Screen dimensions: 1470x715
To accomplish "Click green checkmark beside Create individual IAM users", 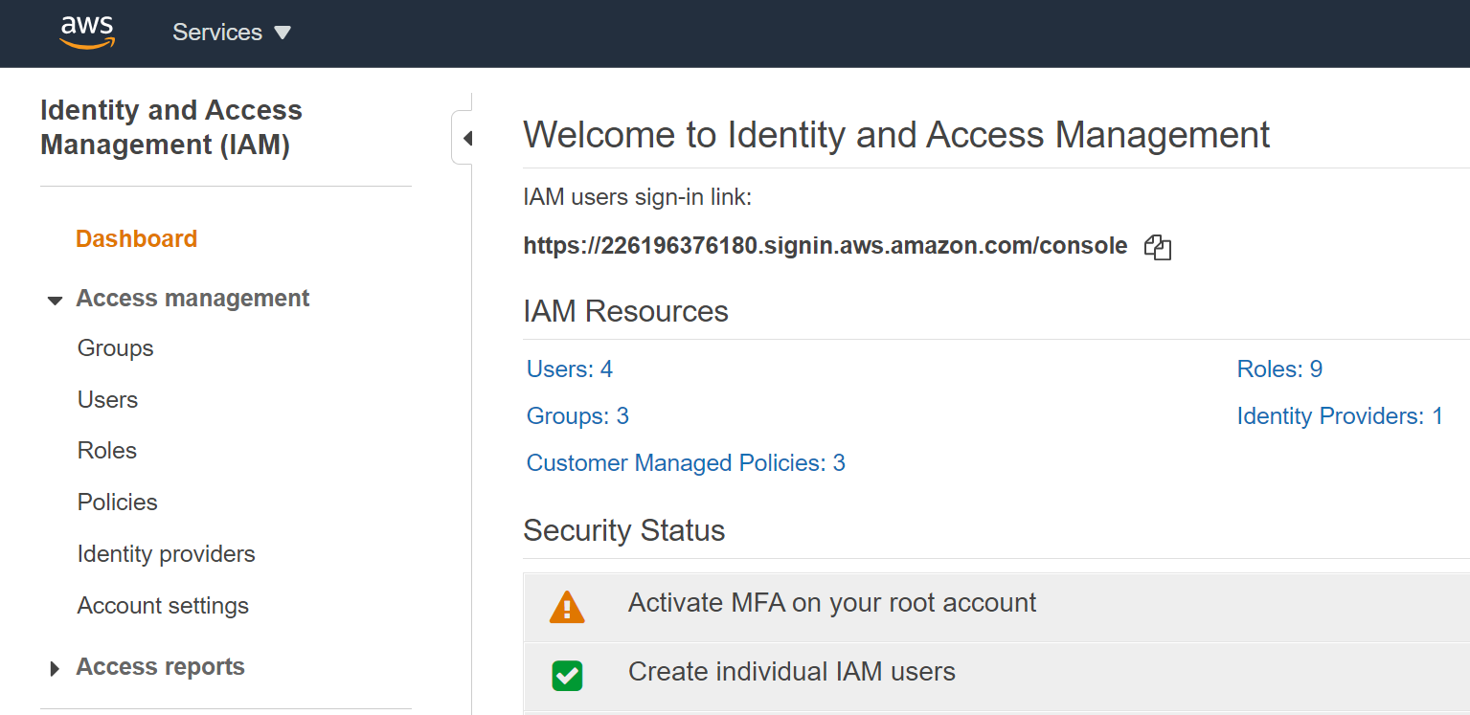I will click(567, 675).
